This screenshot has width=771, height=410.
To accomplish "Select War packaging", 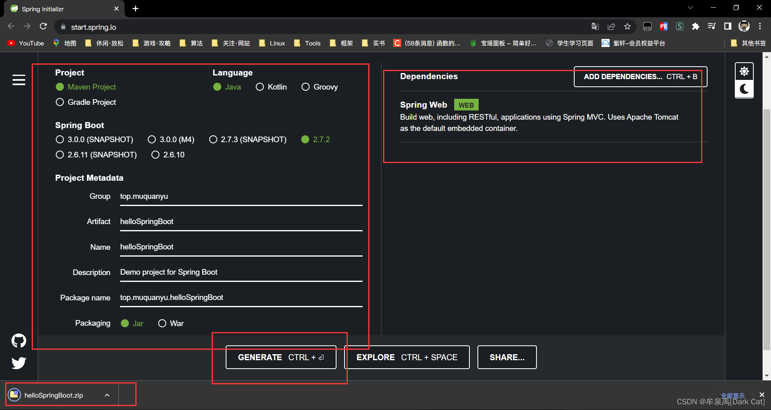I will pos(171,323).
